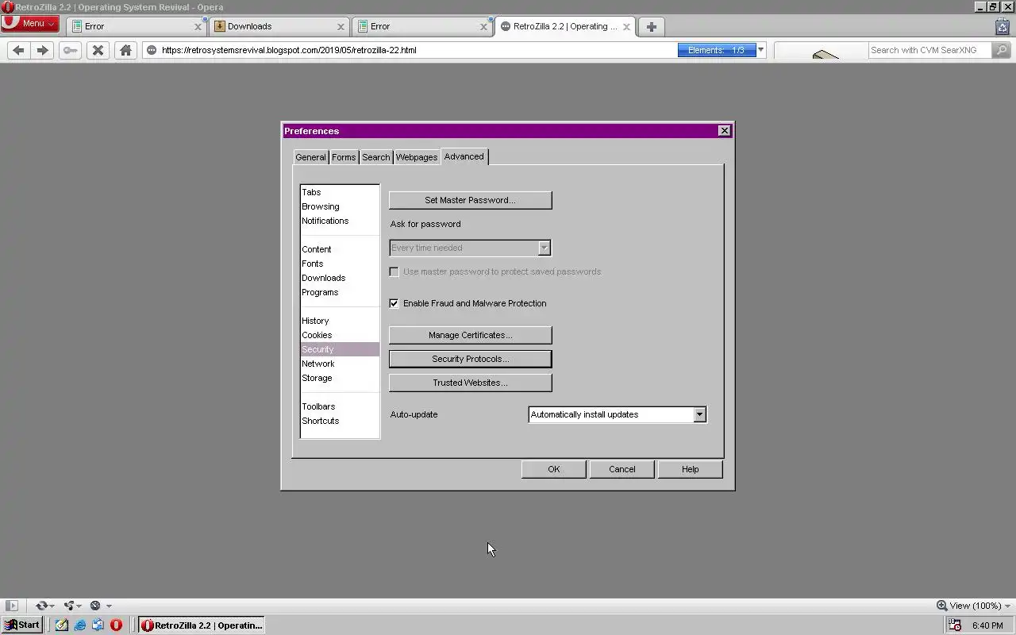1016x635 pixels.
Task: Open the General preferences tab
Action: [310, 157]
